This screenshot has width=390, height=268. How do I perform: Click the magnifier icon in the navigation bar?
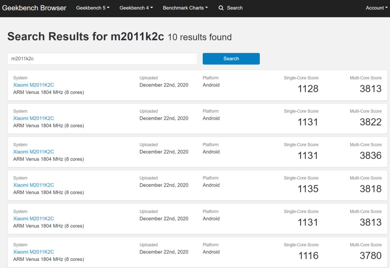pos(221,8)
